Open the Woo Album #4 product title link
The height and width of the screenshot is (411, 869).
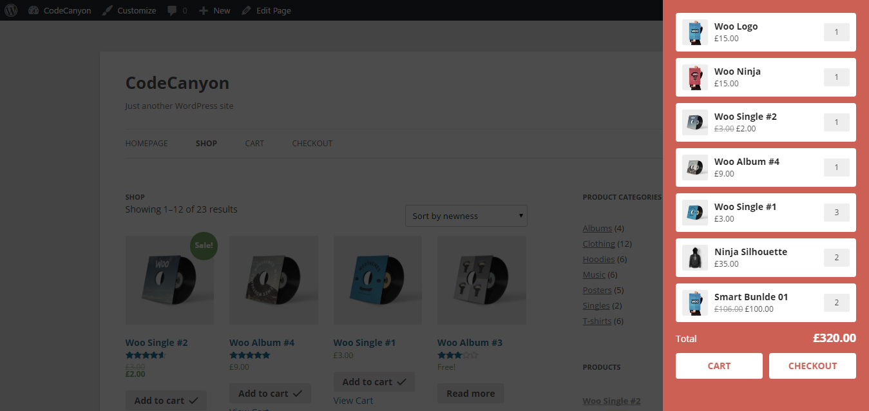pyautogui.click(x=262, y=343)
